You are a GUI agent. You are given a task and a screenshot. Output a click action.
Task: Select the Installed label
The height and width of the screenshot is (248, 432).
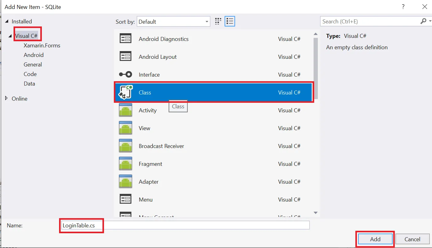point(22,21)
